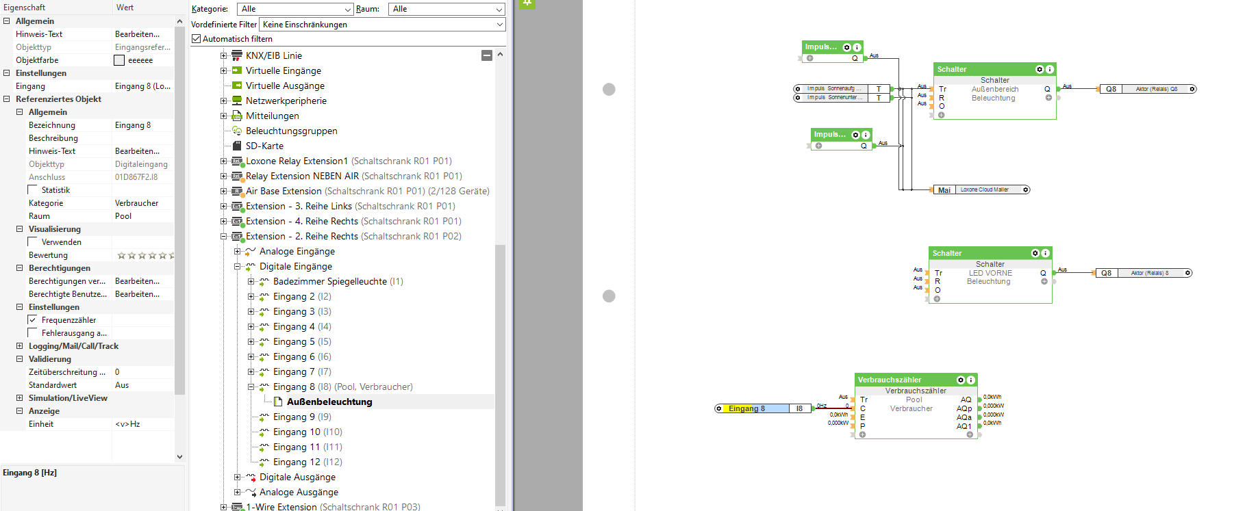Click the Eingang 8 input connector on canvas
Screen dimensions: 1245x511
coord(764,408)
